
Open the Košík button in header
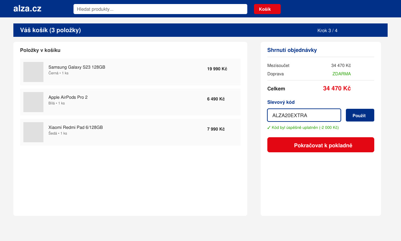(267, 9)
